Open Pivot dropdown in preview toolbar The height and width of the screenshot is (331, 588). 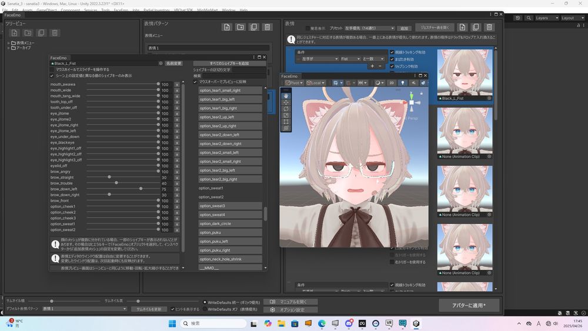[x=294, y=83]
